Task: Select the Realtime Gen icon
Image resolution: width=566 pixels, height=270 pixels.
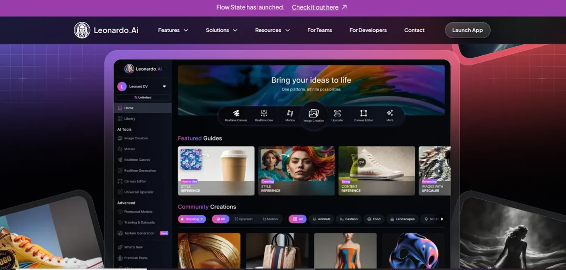Action: click(264, 114)
